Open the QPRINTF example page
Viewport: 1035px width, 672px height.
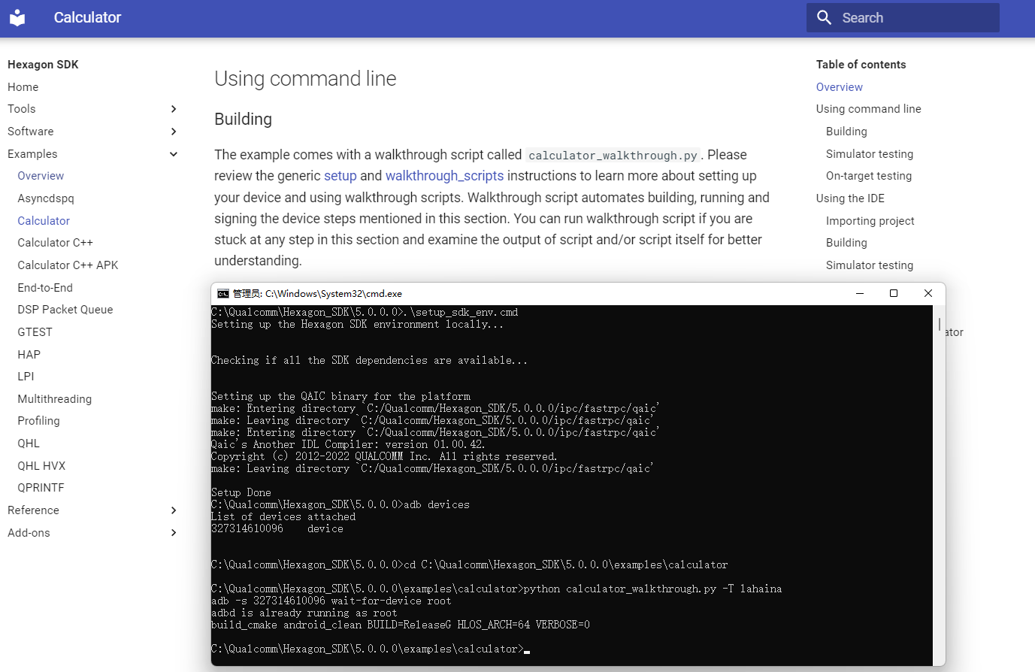pyautogui.click(x=41, y=488)
